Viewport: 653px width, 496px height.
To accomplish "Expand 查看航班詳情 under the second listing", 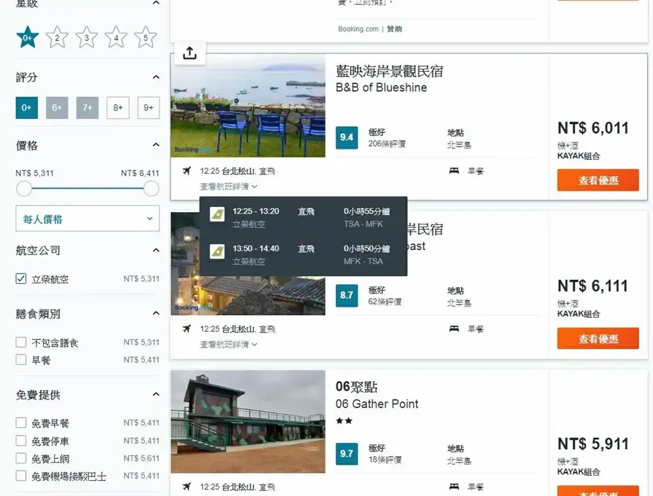I will (x=229, y=345).
